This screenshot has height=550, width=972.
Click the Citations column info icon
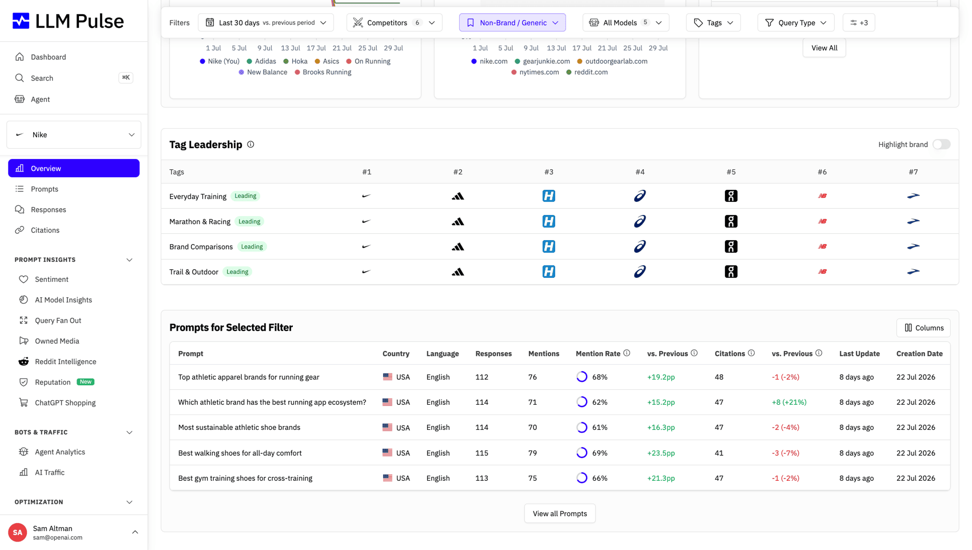[x=751, y=353]
